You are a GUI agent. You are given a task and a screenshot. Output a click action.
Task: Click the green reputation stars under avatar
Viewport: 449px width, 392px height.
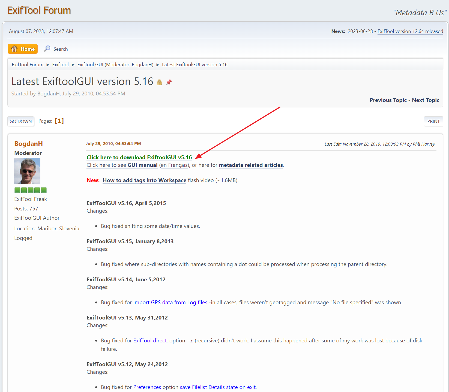(x=31, y=190)
